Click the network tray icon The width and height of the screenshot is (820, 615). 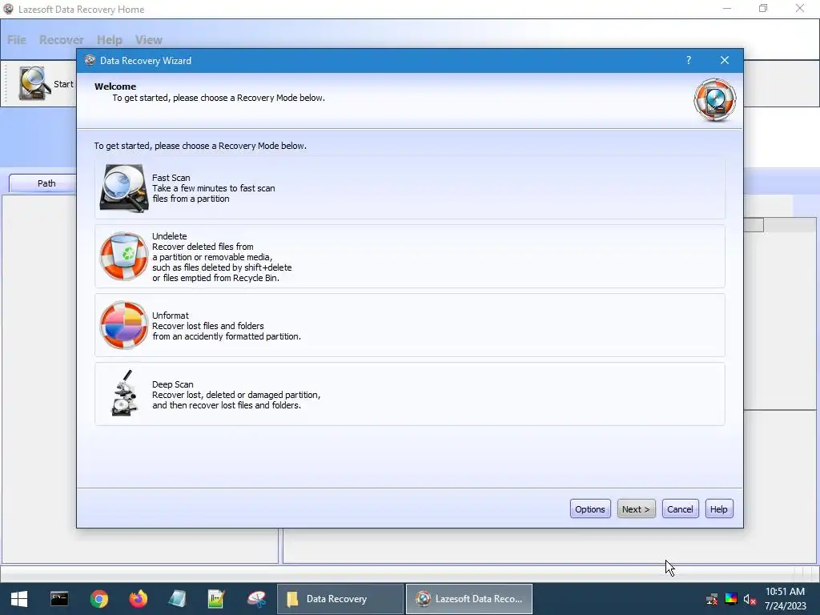[712, 599]
